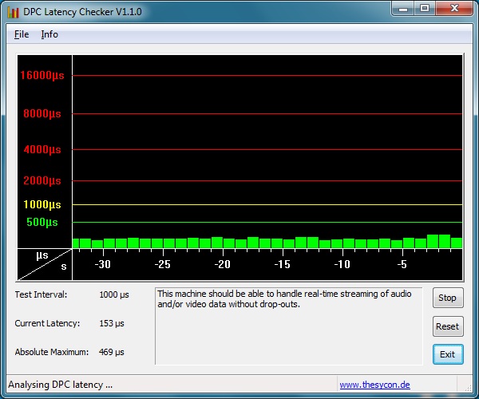Click the Reset button

pos(448,326)
